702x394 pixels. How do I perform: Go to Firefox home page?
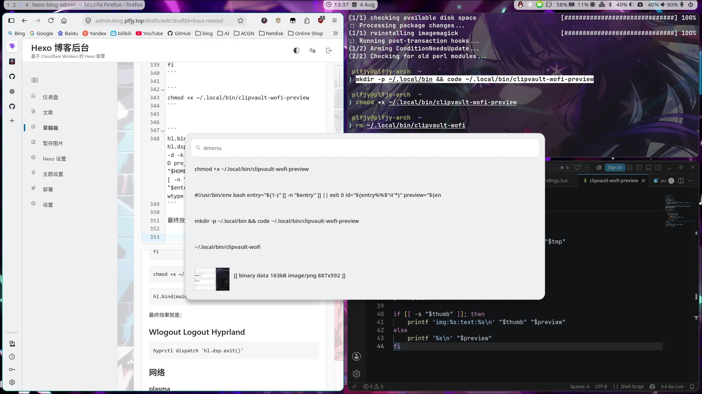pyautogui.click(x=64, y=20)
